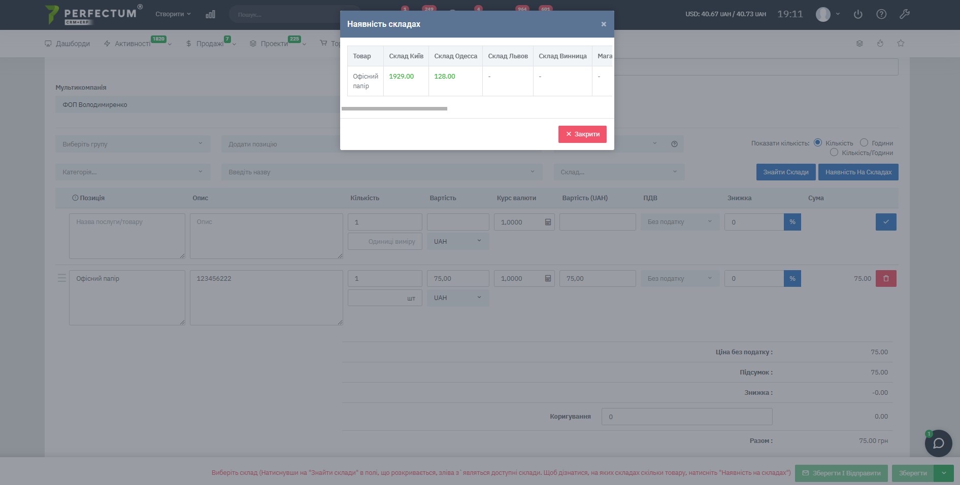The width and height of the screenshot is (960, 485).
Task: Open the wrench settings icon
Action: [905, 14]
